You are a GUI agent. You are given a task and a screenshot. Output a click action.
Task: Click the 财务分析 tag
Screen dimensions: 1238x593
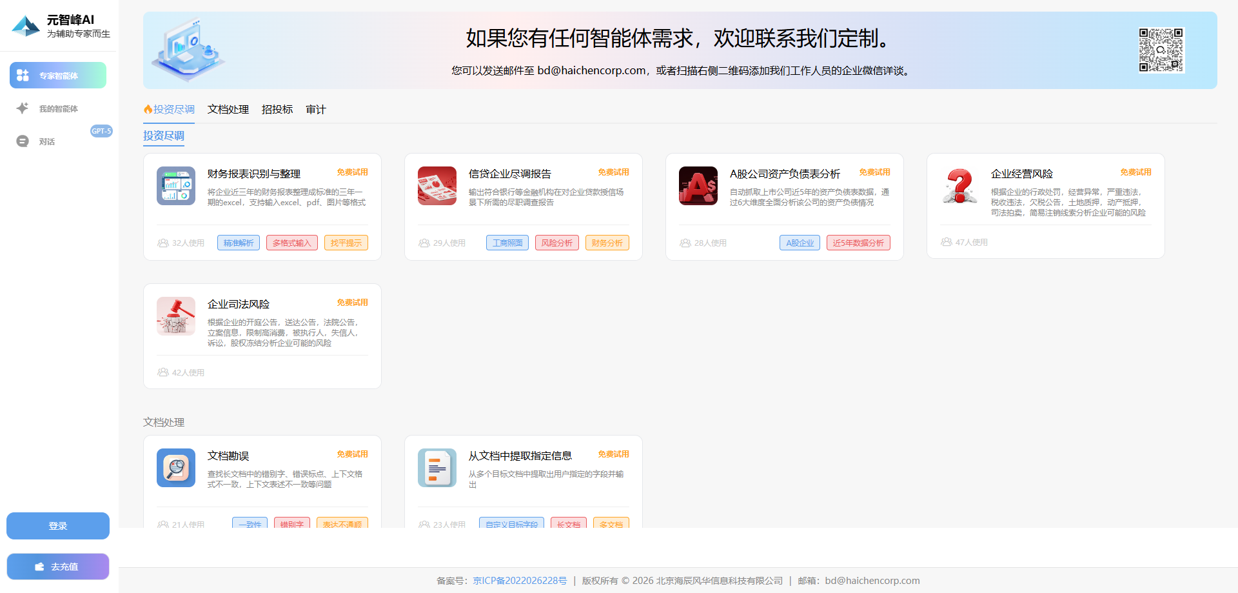click(x=607, y=243)
